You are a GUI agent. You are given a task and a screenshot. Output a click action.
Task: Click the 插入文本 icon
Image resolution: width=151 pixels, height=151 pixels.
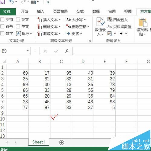point(40,20)
